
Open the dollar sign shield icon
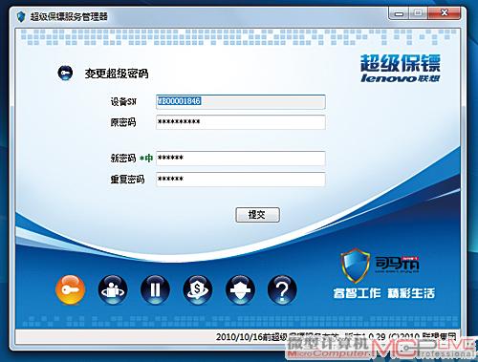198,290
